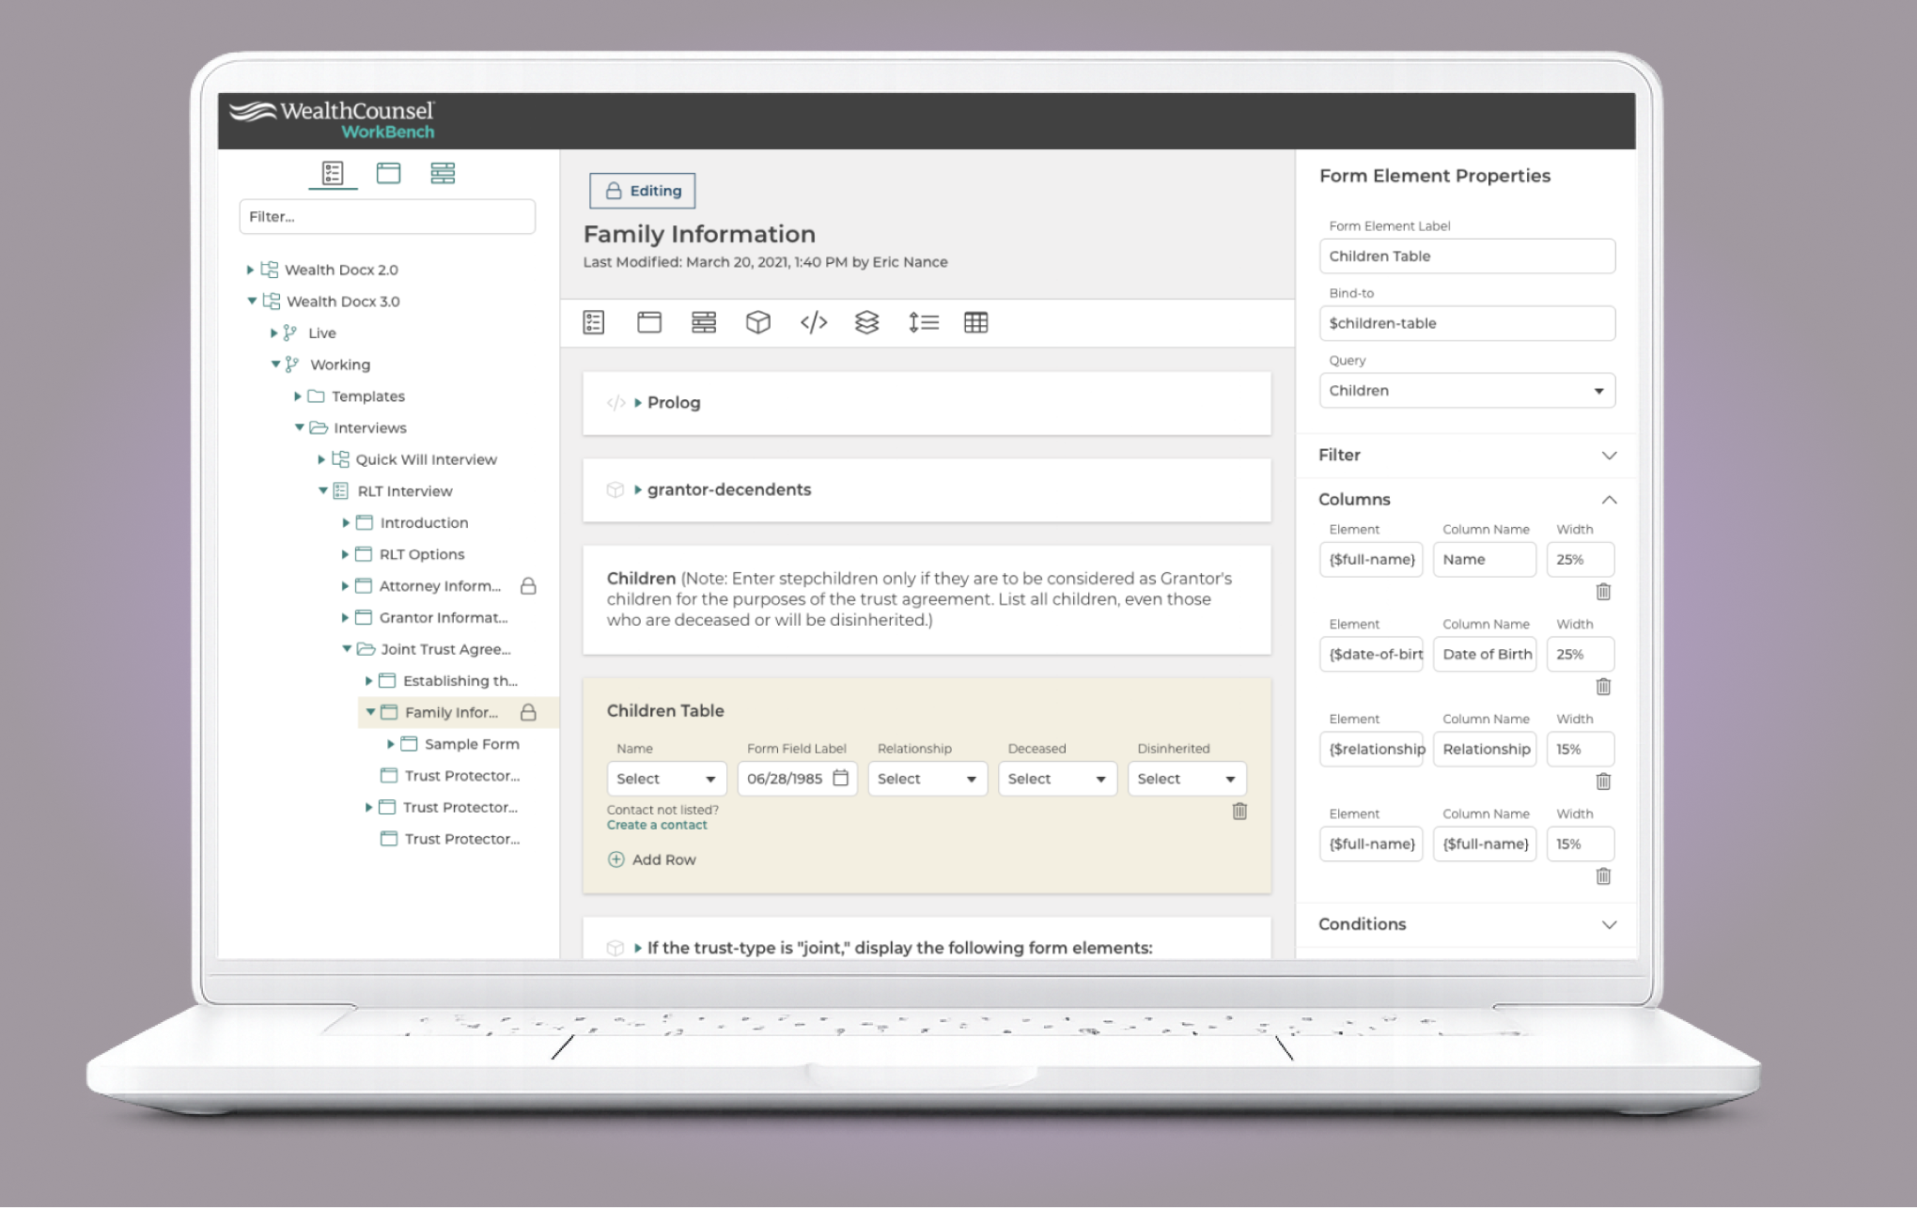Click the line spacing list icon in toolbar
The width and height of the screenshot is (1917, 1208).
pos(923,323)
